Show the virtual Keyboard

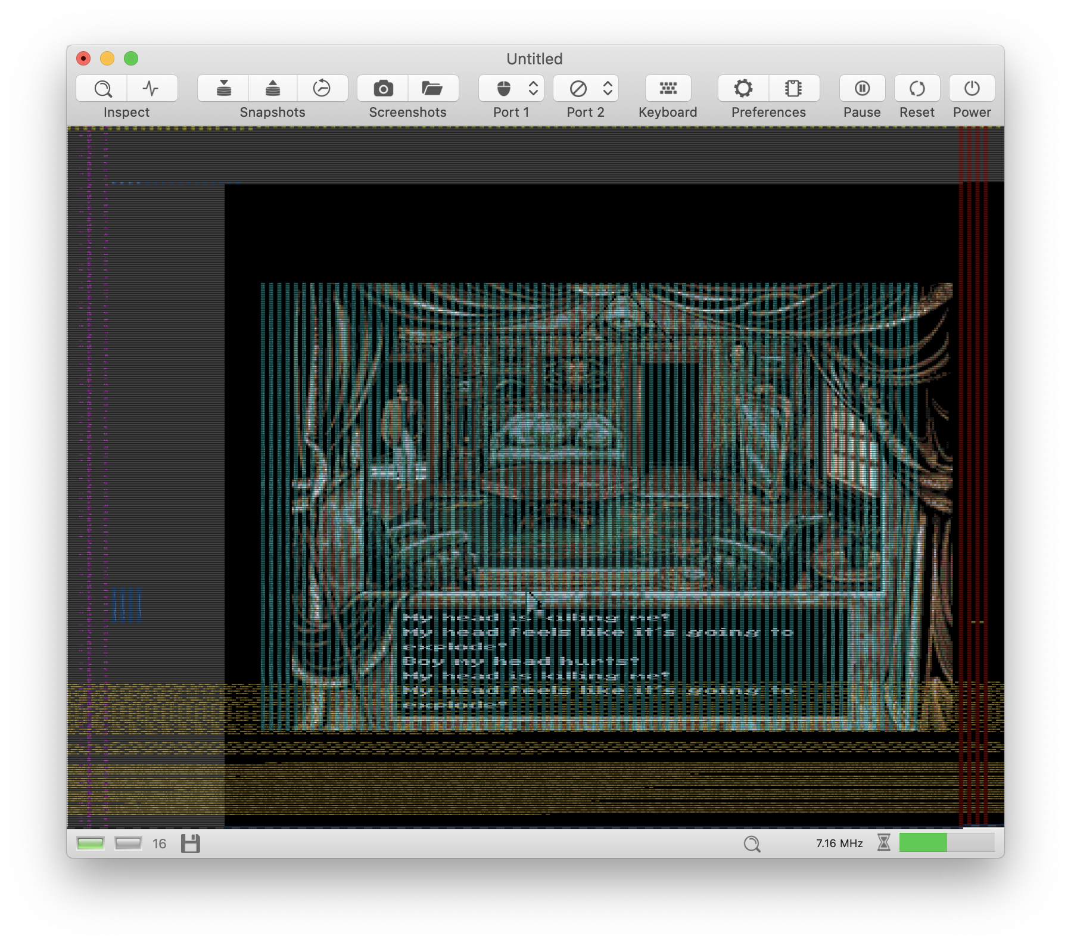point(668,89)
